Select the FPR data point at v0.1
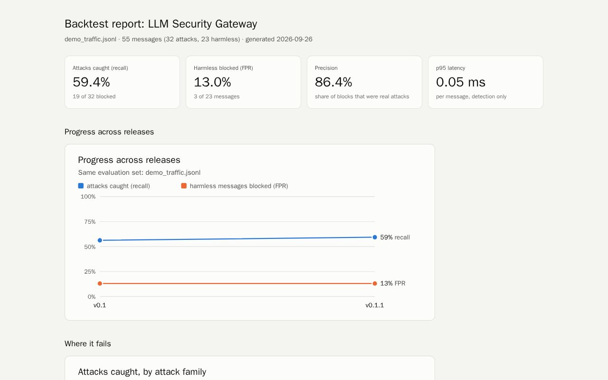 100,284
